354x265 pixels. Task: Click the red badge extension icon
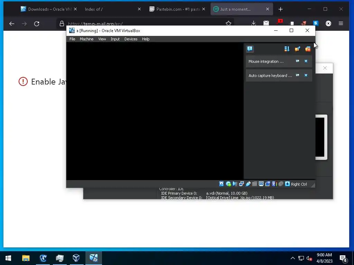(280, 22)
